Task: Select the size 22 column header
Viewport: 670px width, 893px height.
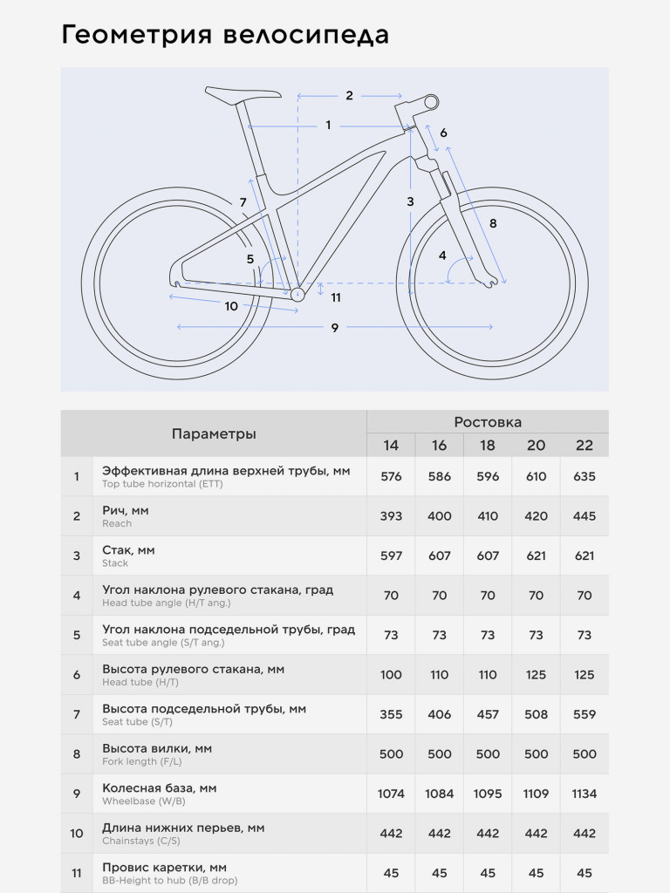Action: point(585,446)
